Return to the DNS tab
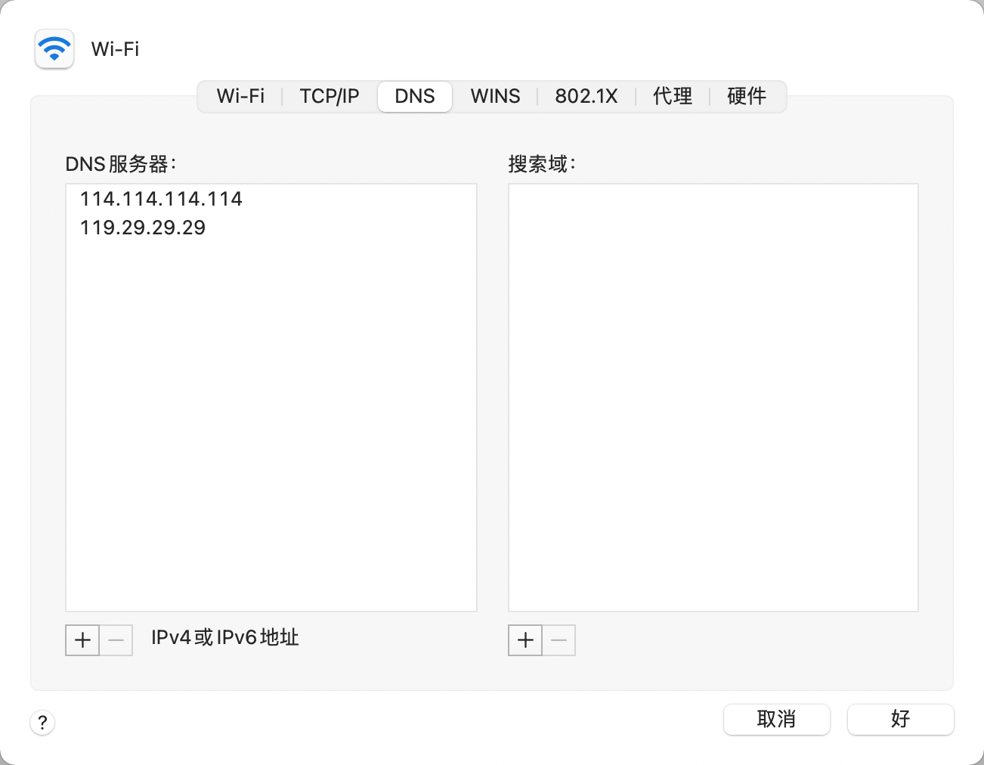This screenshot has height=765, width=984. [x=414, y=96]
